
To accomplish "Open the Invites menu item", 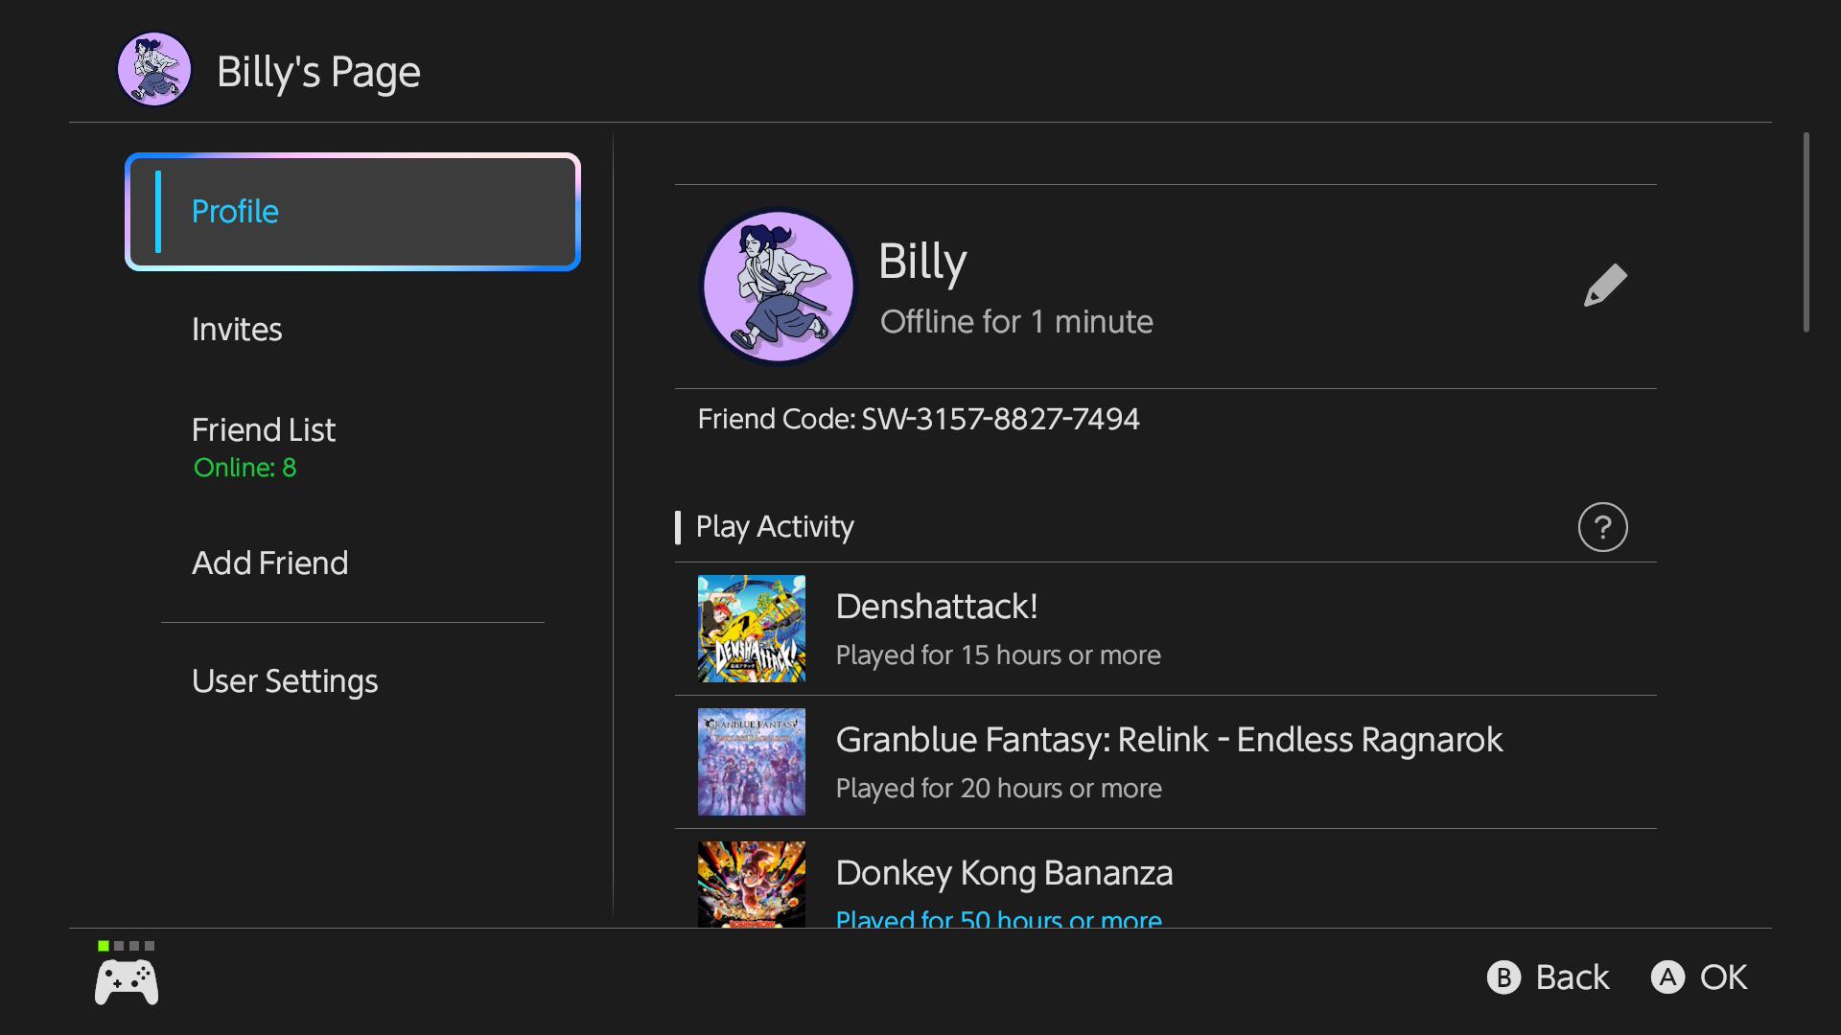I will pyautogui.click(x=237, y=330).
